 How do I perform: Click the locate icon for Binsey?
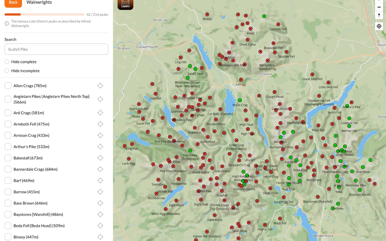coord(100,237)
